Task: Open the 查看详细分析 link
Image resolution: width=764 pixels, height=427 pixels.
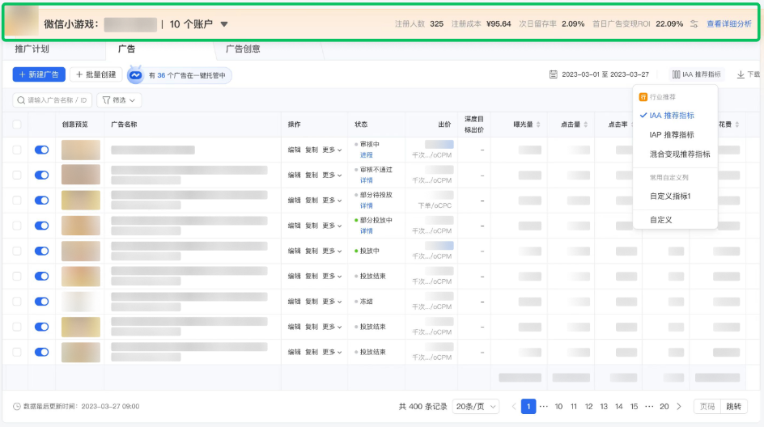Action: [729, 24]
